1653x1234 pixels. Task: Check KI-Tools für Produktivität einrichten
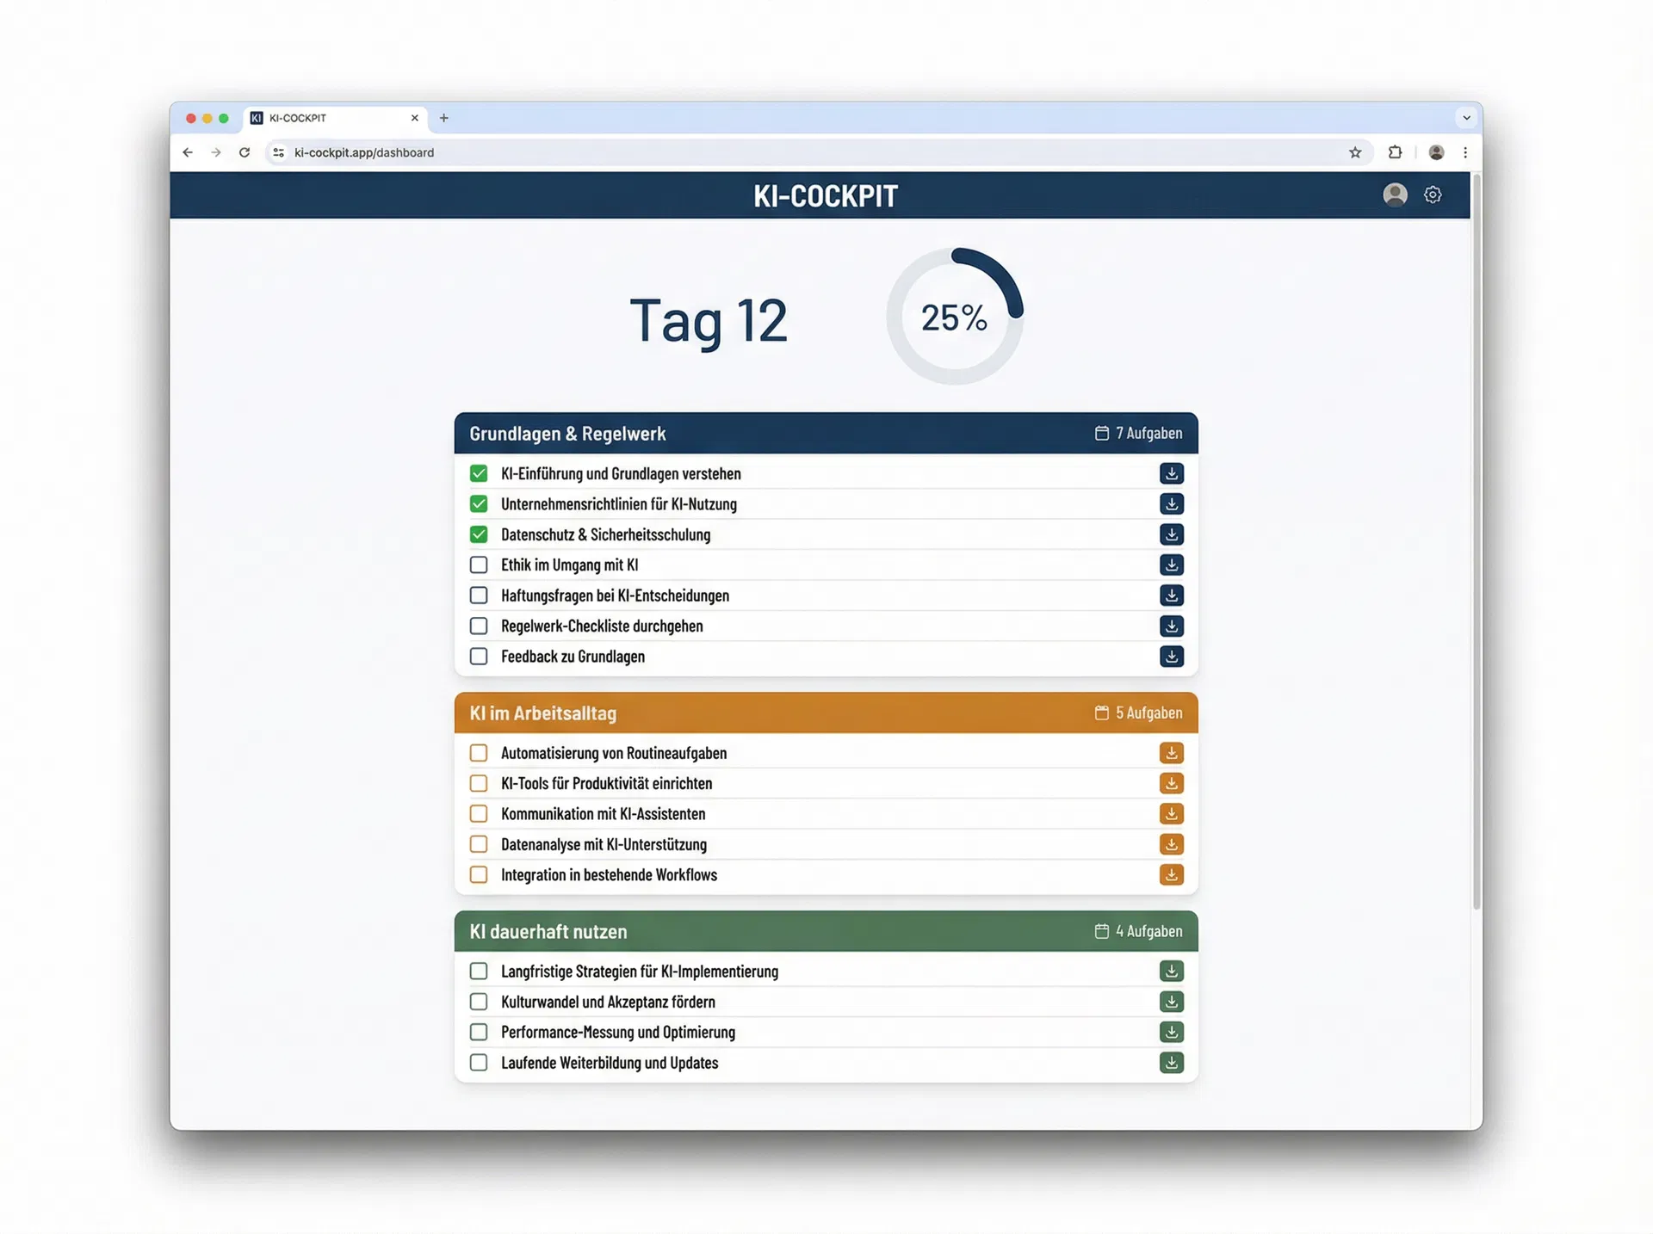coord(479,784)
